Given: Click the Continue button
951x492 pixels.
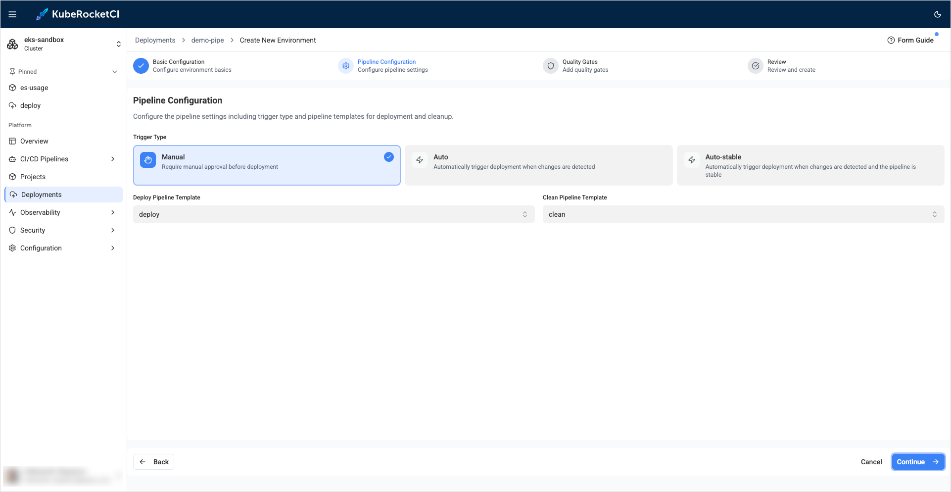Looking at the screenshot, I should pyautogui.click(x=918, y=461).
